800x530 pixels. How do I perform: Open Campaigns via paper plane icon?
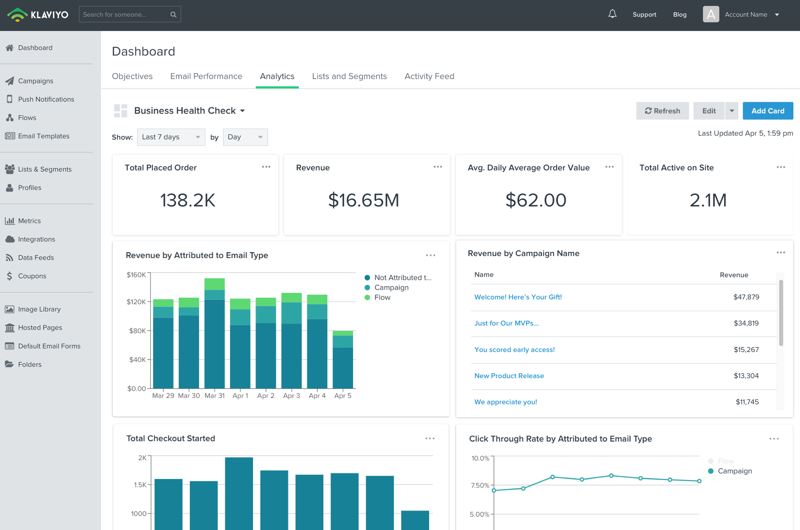click(x=10, y=81)
